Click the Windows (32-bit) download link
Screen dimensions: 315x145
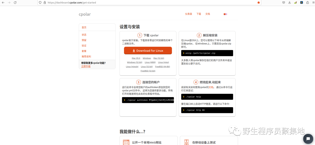coord(134,62)
